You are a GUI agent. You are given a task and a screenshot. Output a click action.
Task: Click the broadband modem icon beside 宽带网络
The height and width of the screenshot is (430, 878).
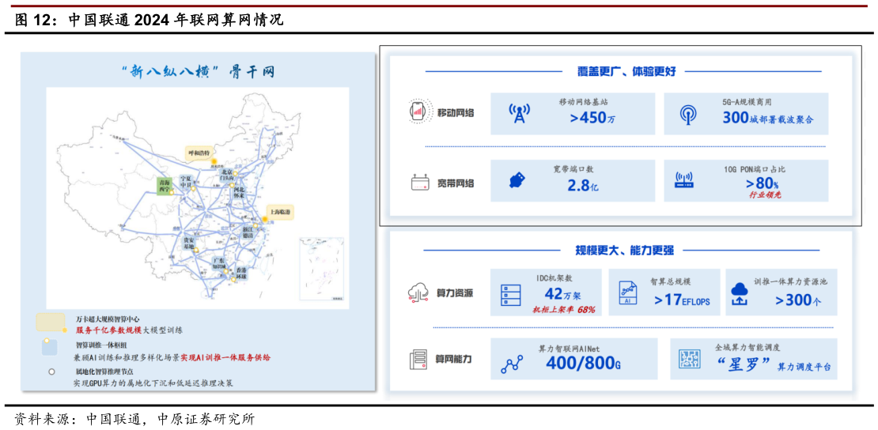[419, 183]
